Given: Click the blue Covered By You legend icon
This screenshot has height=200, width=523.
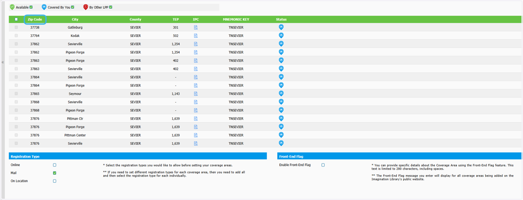Looking at the screenshot, I should pos(44,7).
